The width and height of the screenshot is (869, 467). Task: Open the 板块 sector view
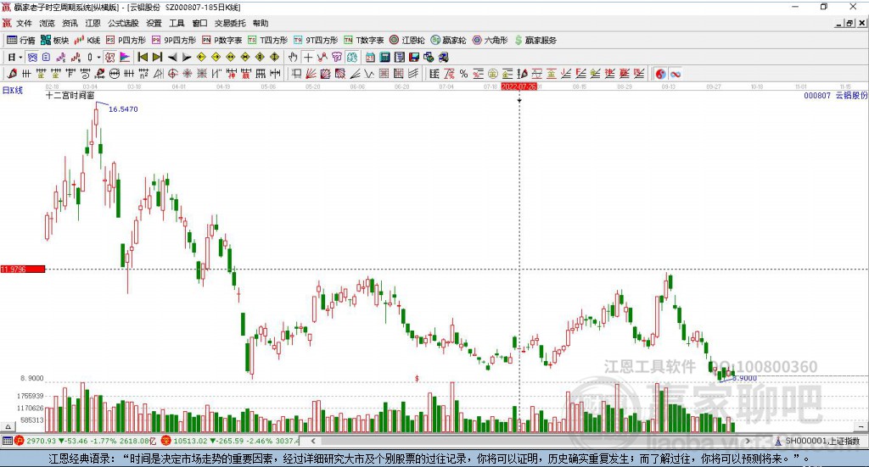(54, 41)
